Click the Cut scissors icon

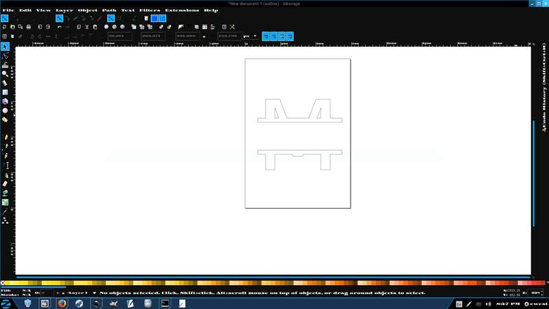[x=87, y=27]
